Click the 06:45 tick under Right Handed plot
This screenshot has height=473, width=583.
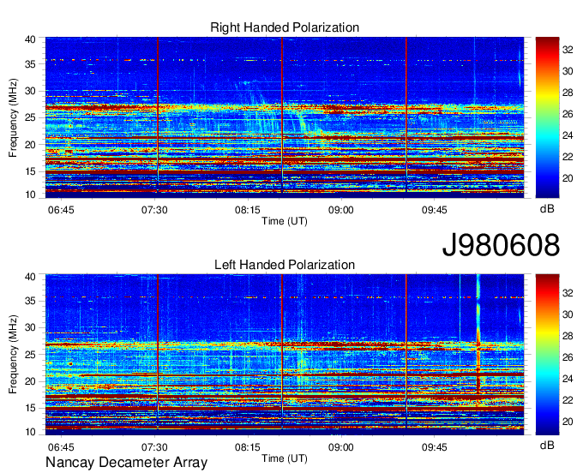[61, 210]
